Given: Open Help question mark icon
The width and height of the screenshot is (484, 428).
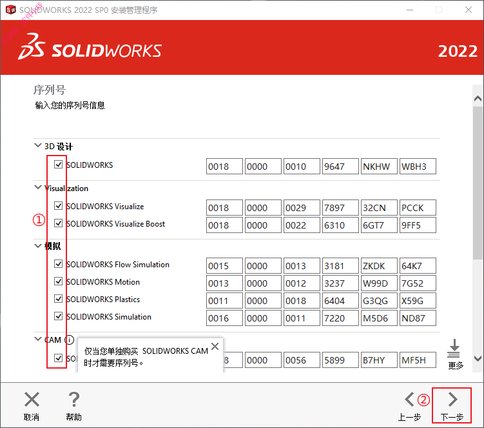Looking at the screenshot, I should [74, 399].
